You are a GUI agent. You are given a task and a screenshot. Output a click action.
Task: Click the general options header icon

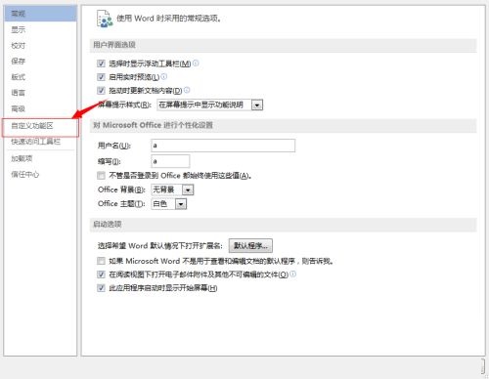(x=105, y=19)
